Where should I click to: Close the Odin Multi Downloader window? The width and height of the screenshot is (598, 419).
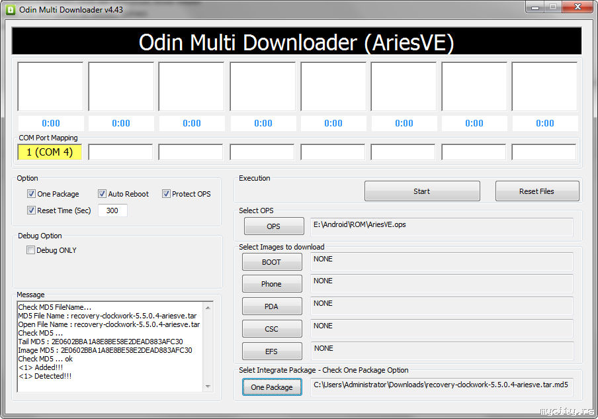click(x=577, y=7)
